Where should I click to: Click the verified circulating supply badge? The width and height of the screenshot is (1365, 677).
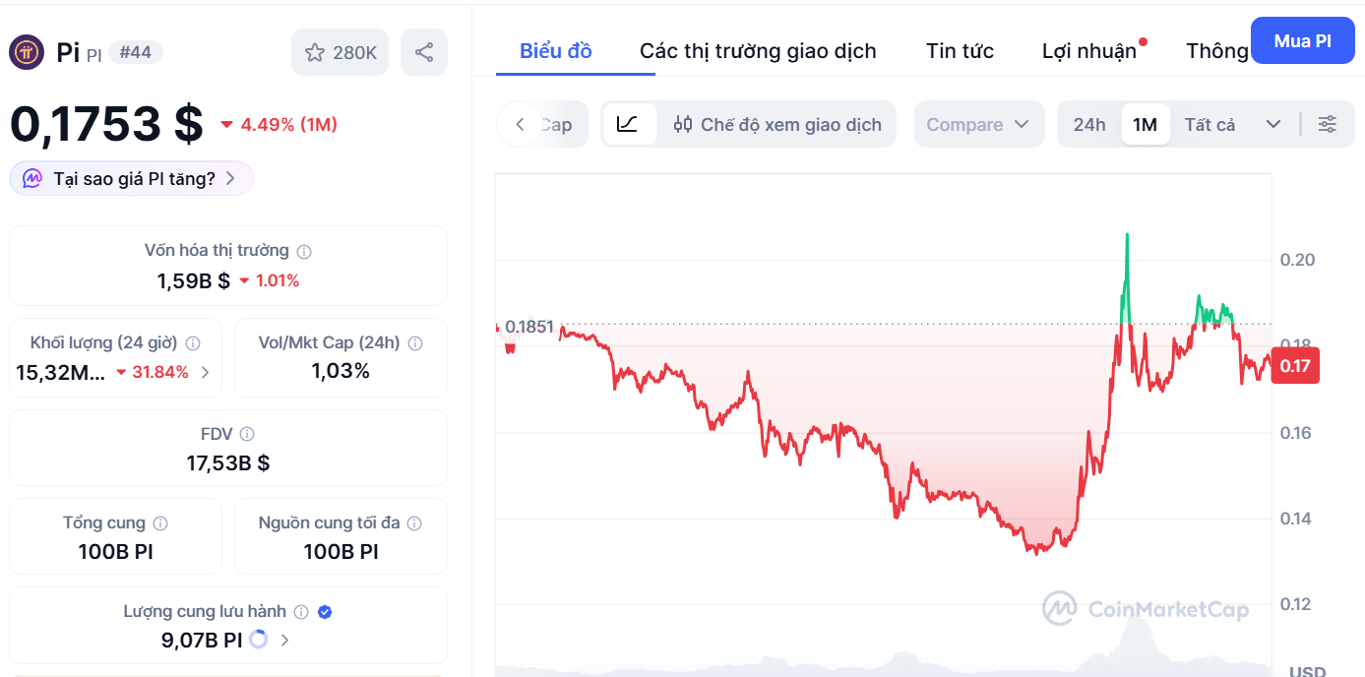point(326,612)
